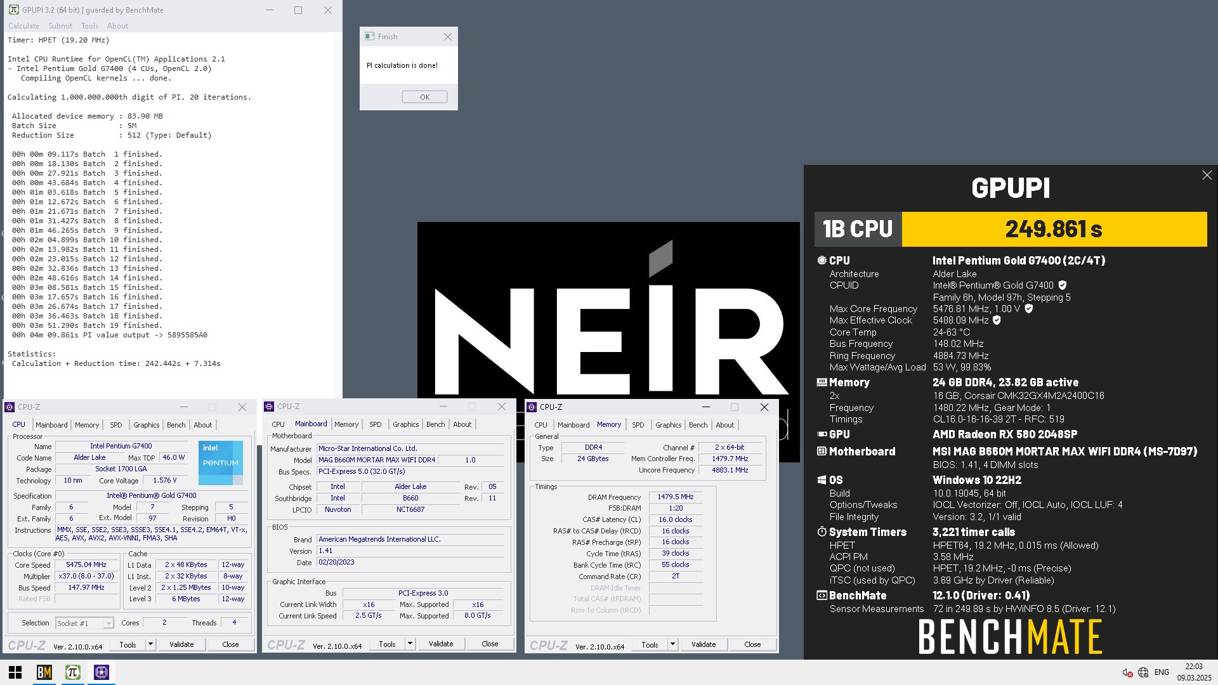Screen dimensions: 1218x685
Task: Close the BenchMate result panel
Action: [x=1207, y=175]
